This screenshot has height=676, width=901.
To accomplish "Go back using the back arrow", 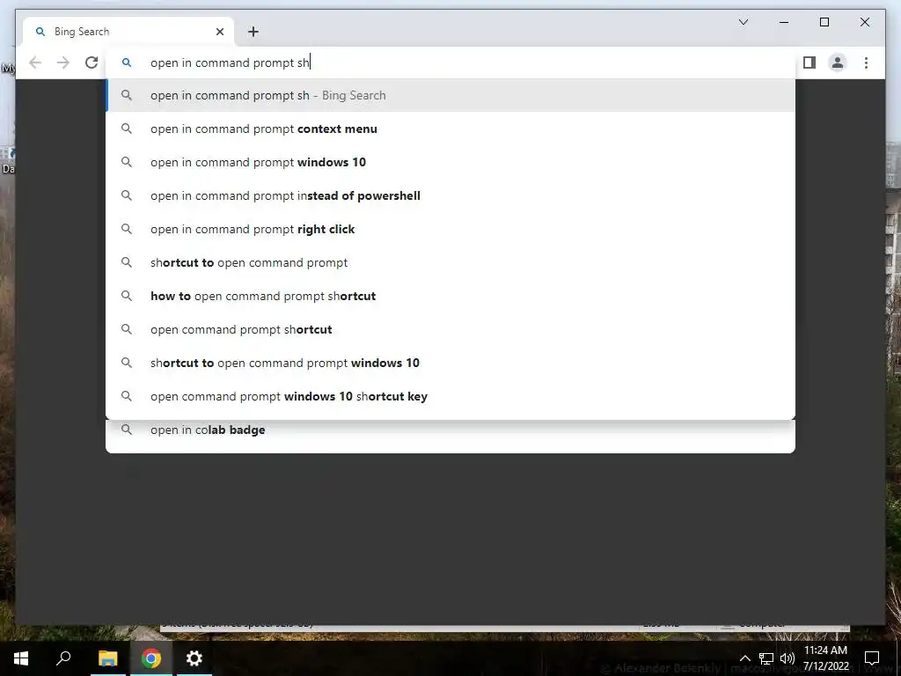I will click(x=35, y=62).
